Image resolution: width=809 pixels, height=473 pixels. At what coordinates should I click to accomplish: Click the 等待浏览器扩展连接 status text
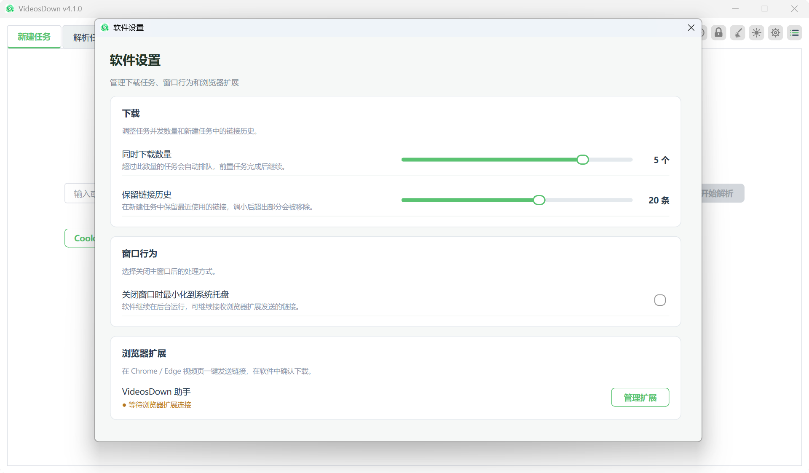click(160, 405)
